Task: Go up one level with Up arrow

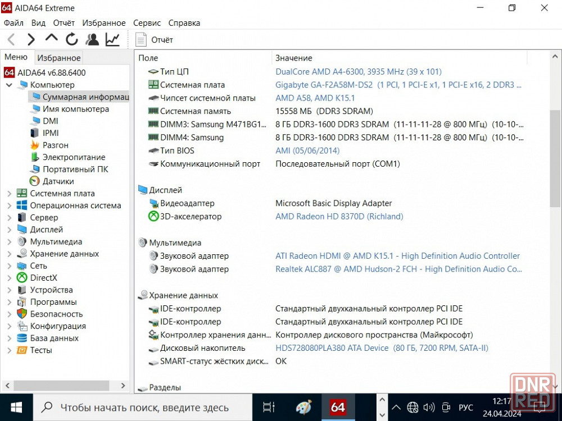Action: 51,39
